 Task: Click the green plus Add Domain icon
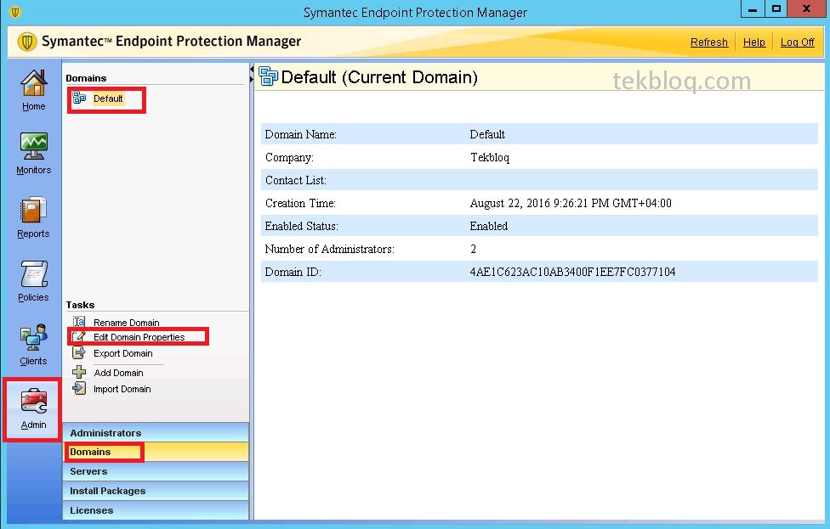coord(79,372)
